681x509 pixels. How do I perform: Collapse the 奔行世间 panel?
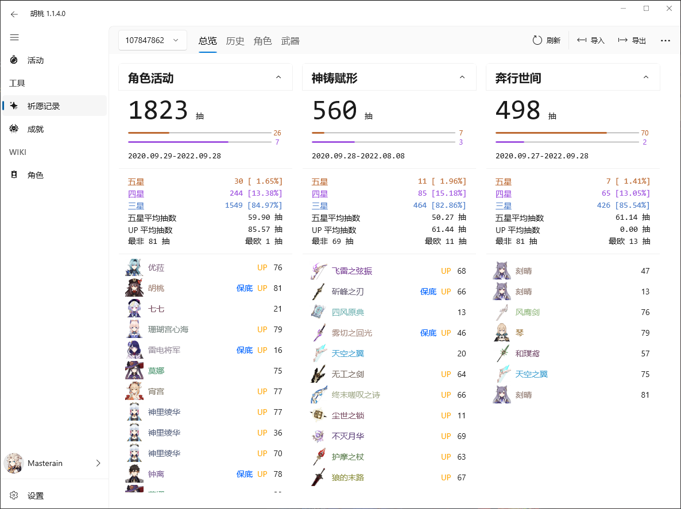coord(646,77)
